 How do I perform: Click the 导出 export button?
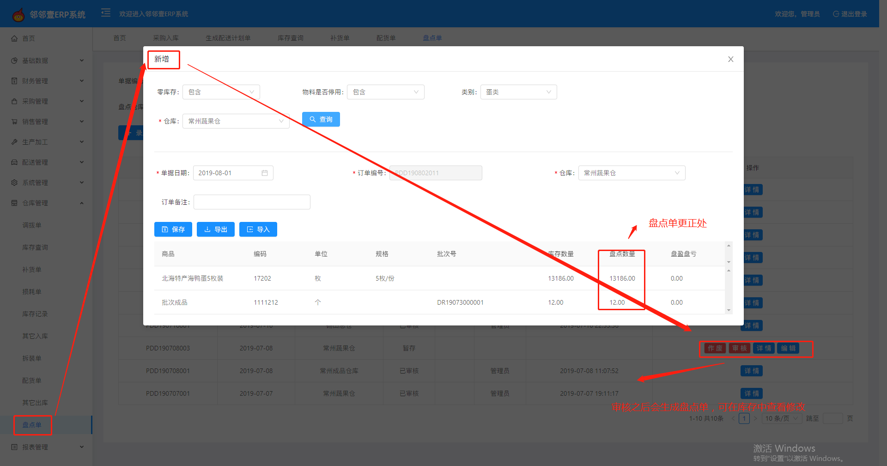[x=216, y=229]
